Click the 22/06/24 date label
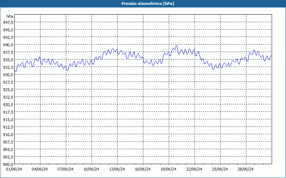This screenshot has width=286, height=178. [x=194, y=169]
